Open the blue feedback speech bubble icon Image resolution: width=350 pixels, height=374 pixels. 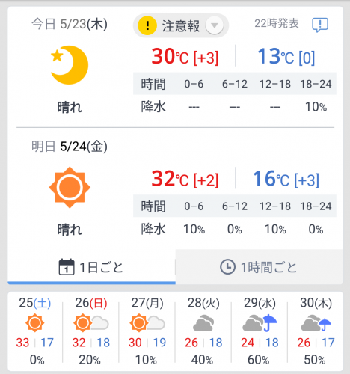(320, 25)
